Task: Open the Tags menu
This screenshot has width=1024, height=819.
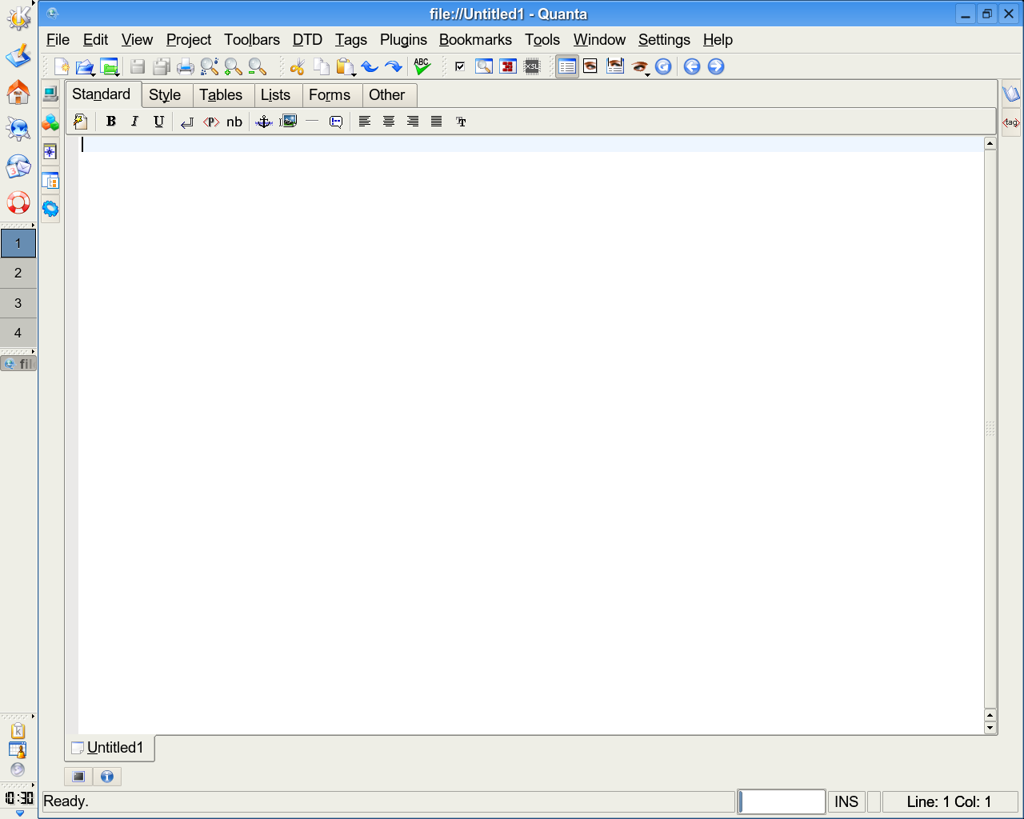Action: coord(351,40)
